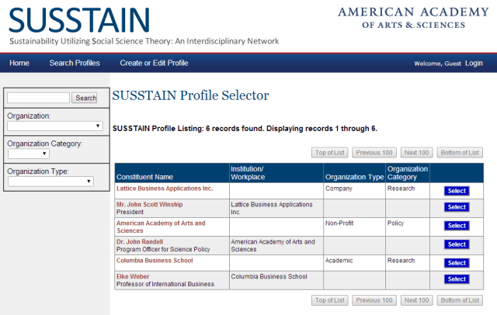The width and height of the screenshot is (497, 315).
Task: Go to Home in navigation bar
Action: pyautogui.click(x=19, y=63)
